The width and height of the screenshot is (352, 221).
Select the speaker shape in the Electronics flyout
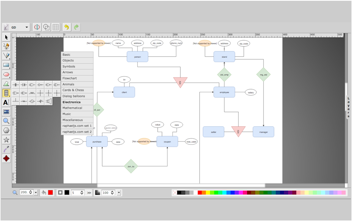[48, 101]
